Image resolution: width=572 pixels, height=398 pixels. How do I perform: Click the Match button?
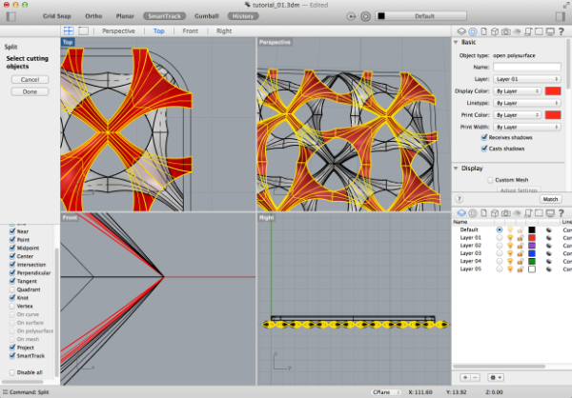550,199
